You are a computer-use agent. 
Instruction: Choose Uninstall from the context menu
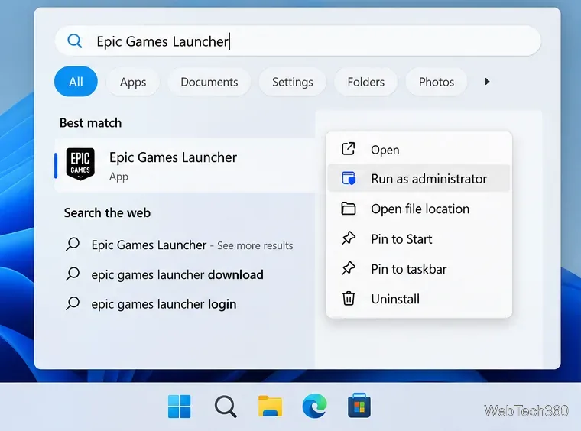pyautogui.click(x=419, y=299)
